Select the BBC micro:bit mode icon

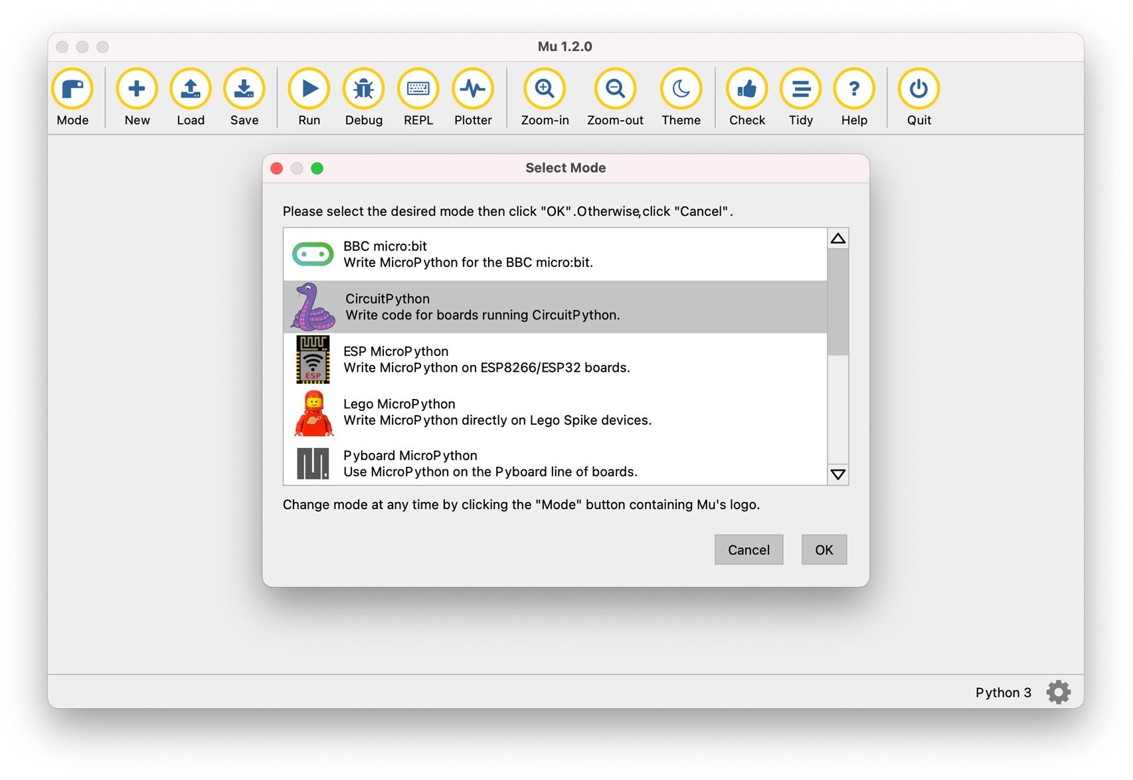point(313,254)
